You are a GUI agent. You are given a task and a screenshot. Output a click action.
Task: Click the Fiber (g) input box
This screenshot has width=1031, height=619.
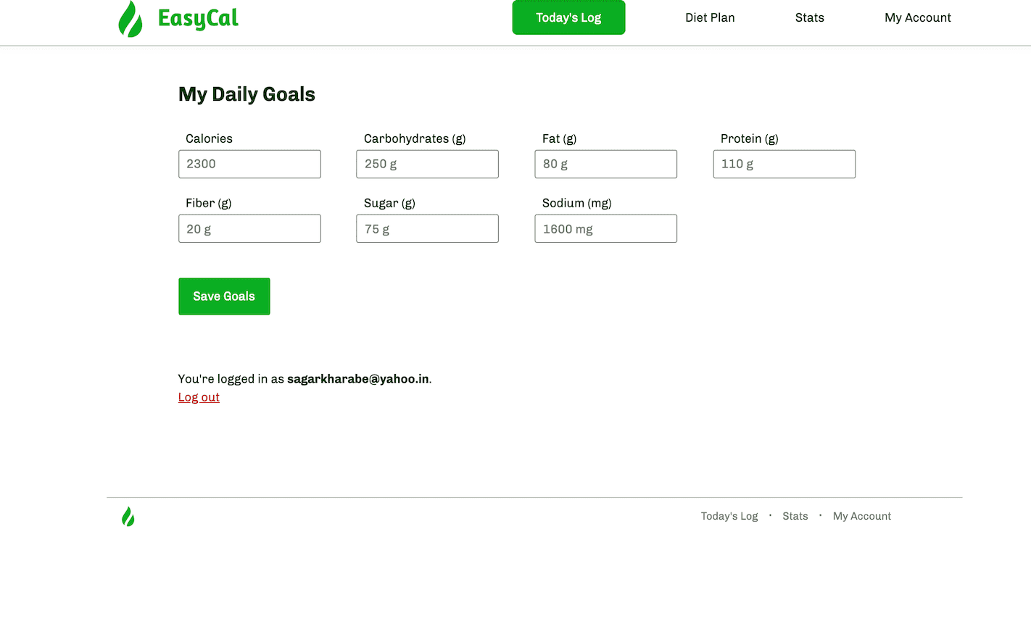click(249, 228)
